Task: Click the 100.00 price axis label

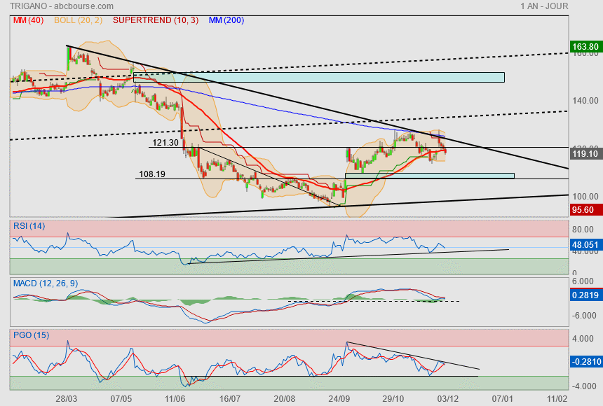Action: pos(585,196)
